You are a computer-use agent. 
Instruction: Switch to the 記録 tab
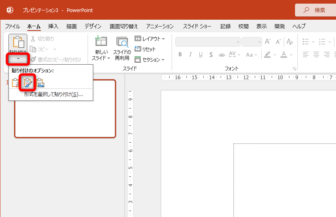click(225, 27)
